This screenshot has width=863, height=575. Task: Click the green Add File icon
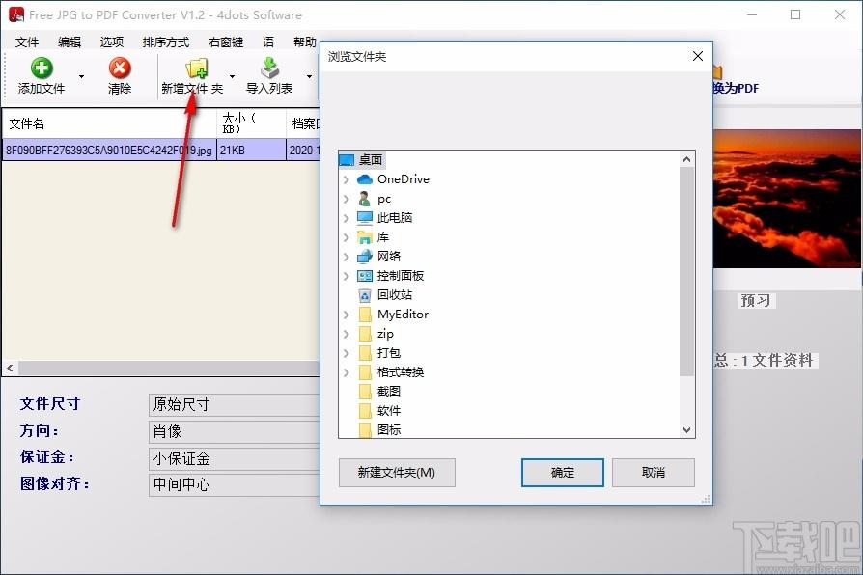click(x=42, y=68)
